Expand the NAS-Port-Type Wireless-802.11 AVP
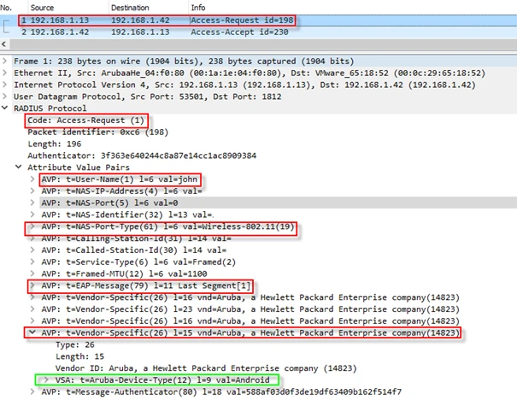 [32, 227]
